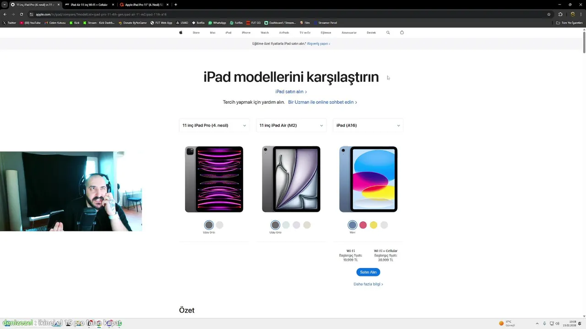Open the iPad menu item
The width and height of the screenshot is (586, 329).
[228, 32]
